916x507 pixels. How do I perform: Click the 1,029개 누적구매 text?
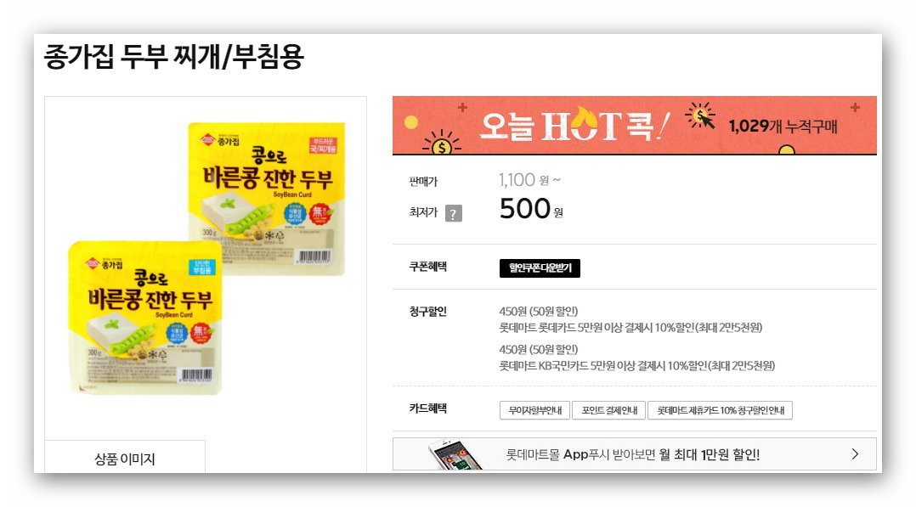pyautogui.click(x=783, y=126)
